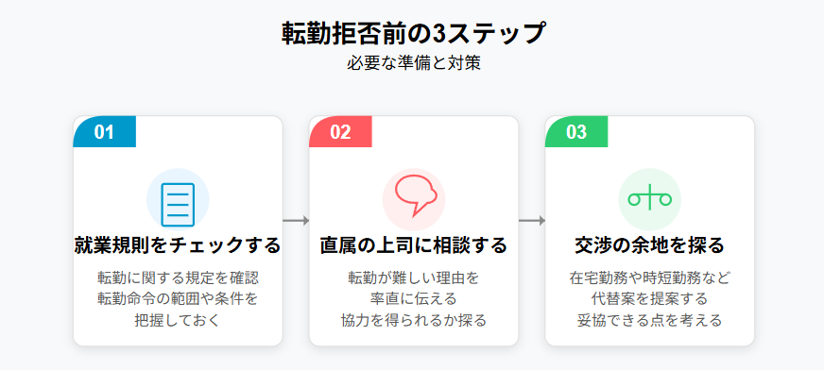Viewport: 824px width, 370px height.
Task: Select heading 交渉の余地を探る
Action: click(649, 245)
